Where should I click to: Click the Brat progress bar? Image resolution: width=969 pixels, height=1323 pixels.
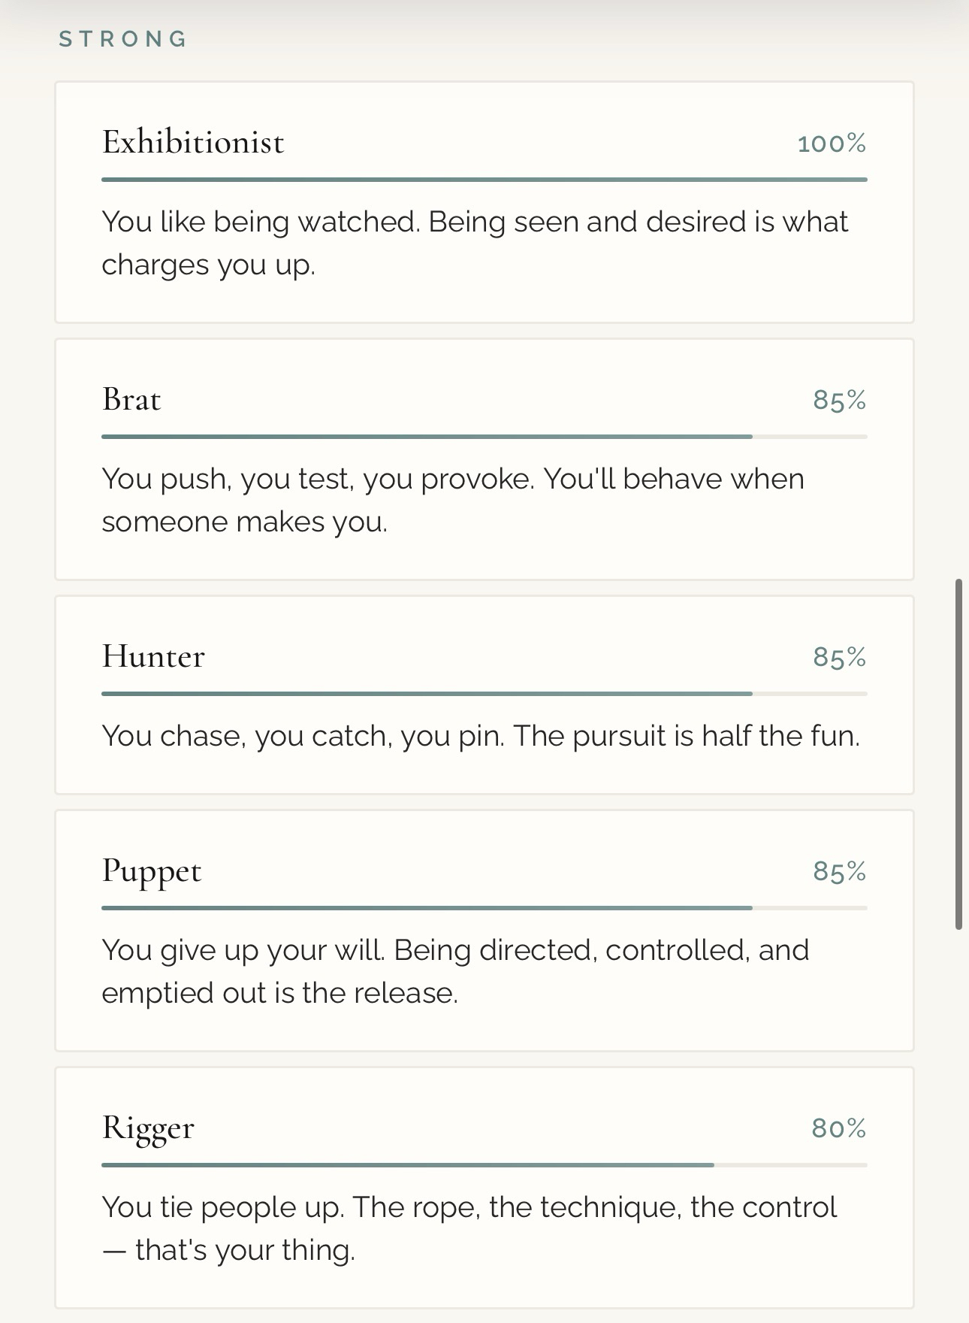484,437
